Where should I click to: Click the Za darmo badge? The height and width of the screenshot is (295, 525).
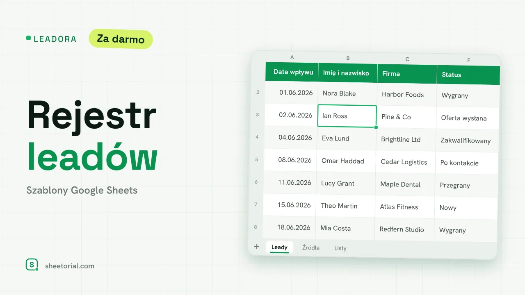tap(121, 39)
